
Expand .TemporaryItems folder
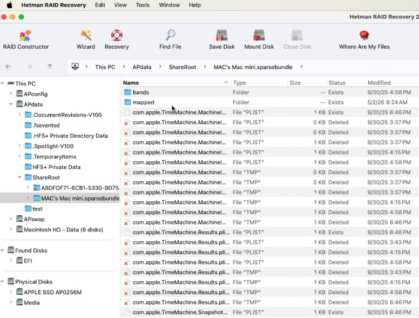click(19, 156)
